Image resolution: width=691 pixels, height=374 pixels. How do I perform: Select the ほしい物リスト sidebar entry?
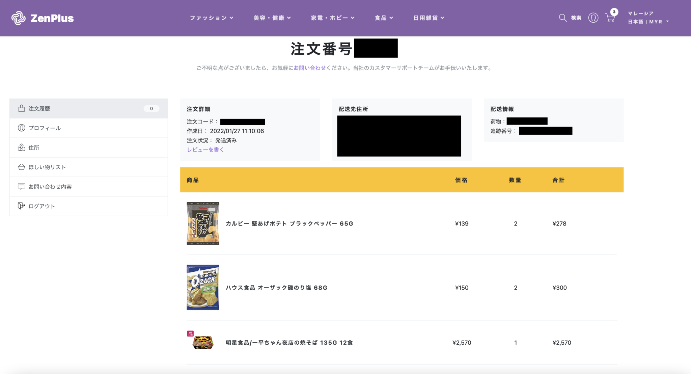coord(47,167)
